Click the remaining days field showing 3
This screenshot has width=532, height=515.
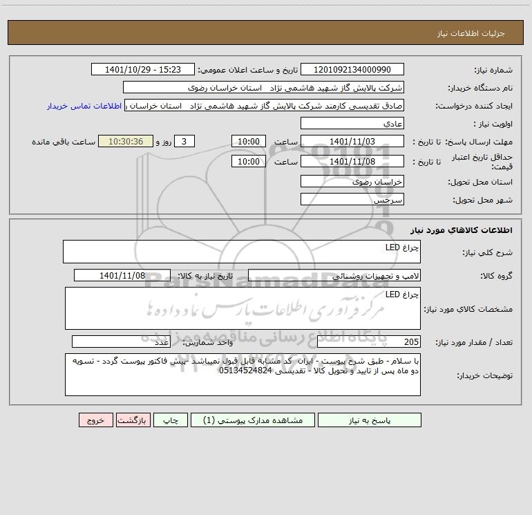(x=184, y=141)
